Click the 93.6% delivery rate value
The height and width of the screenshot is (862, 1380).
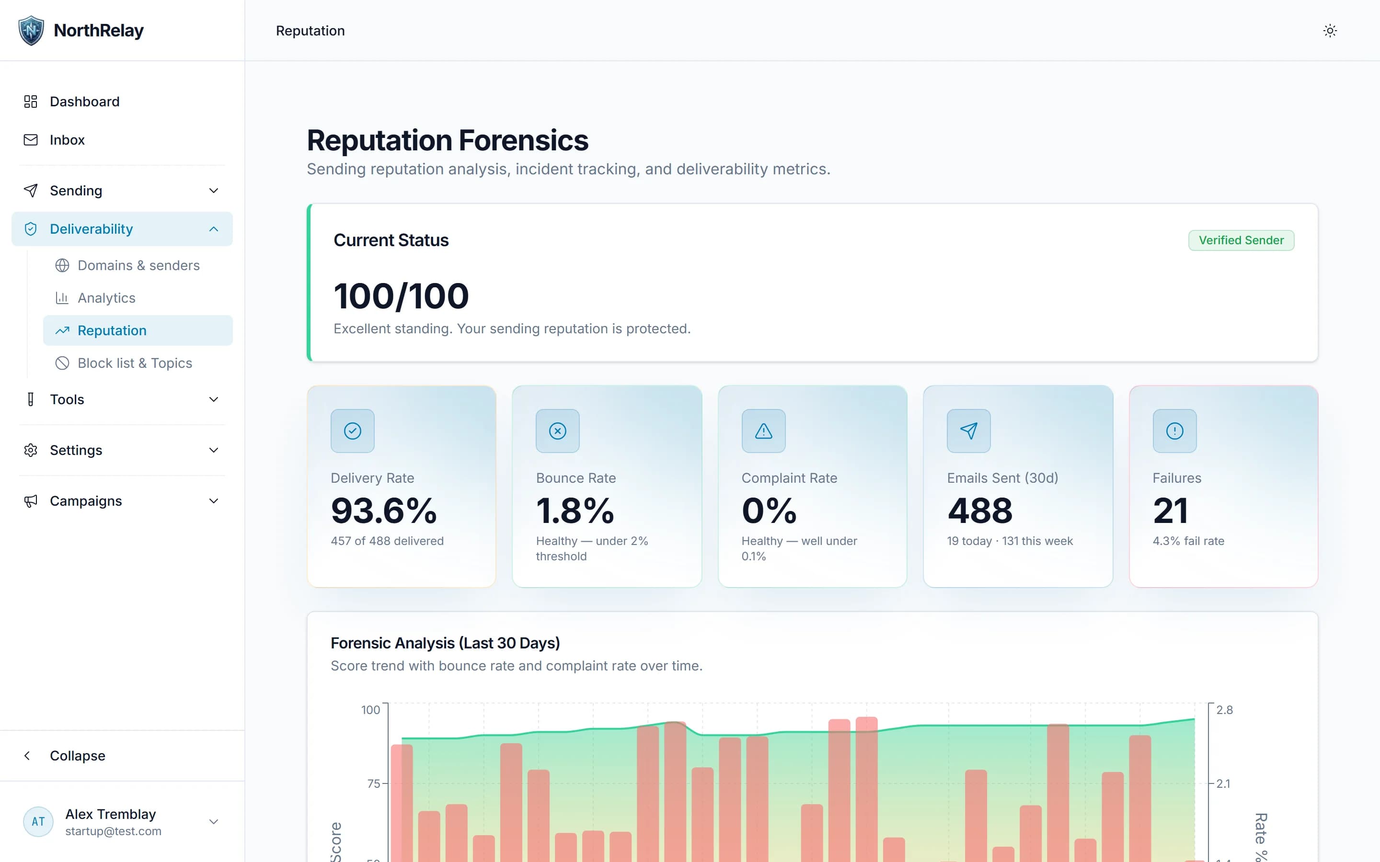pos(384,510)
